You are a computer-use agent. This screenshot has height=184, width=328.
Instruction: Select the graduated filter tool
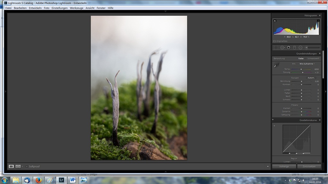(x=295, y=48)
